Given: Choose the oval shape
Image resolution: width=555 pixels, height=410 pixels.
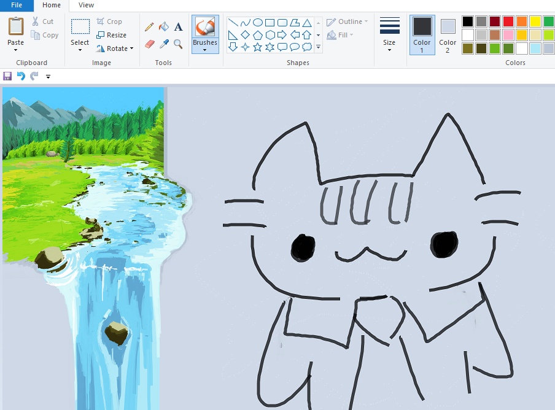Looking at the screenshot, I should pos(258,23).
